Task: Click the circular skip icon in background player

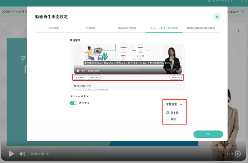Action: click(238, 154)
